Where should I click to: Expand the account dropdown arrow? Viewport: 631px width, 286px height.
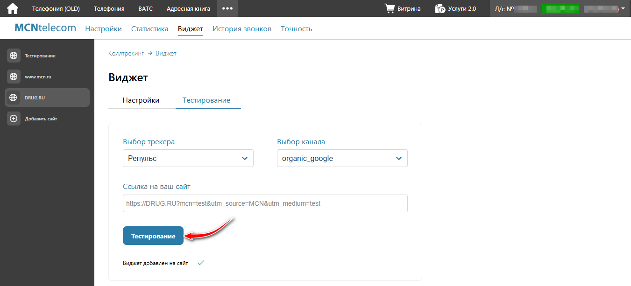623,8
